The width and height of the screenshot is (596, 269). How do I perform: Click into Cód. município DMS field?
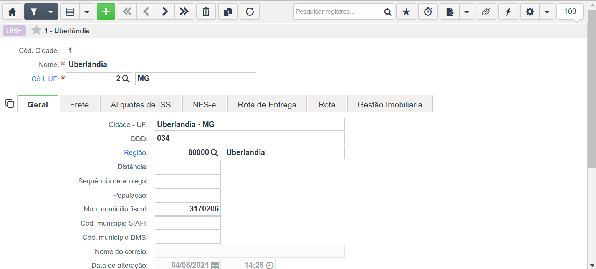click(188, 238)
